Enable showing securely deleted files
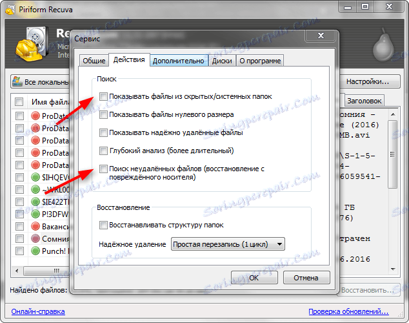409x323 pixels. [103, 132]
